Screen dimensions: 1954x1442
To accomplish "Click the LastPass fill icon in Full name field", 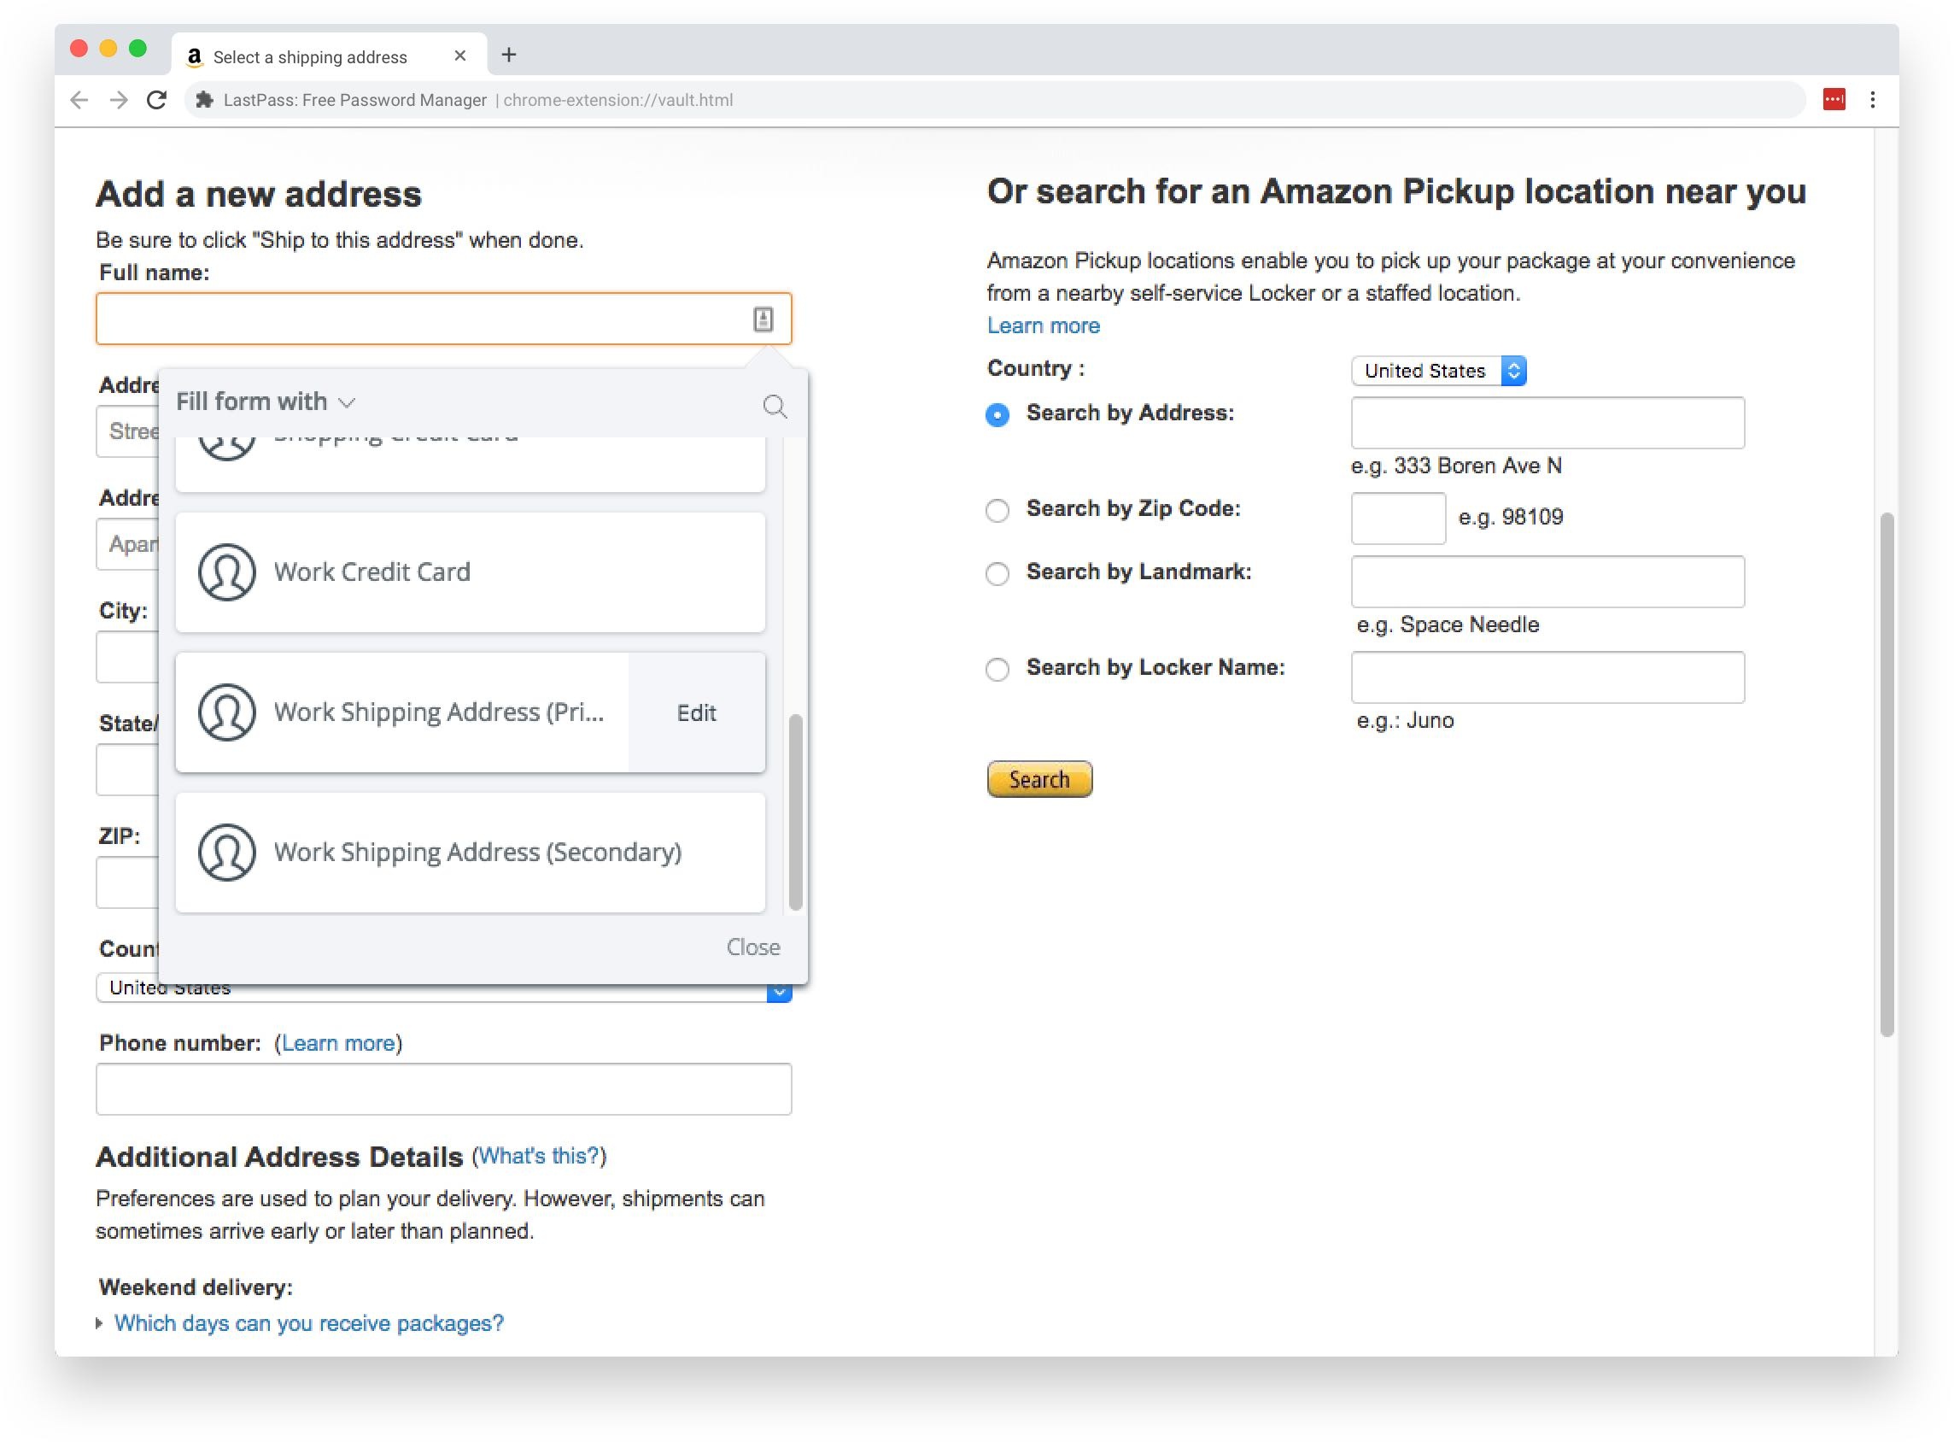I will [763, 319].
